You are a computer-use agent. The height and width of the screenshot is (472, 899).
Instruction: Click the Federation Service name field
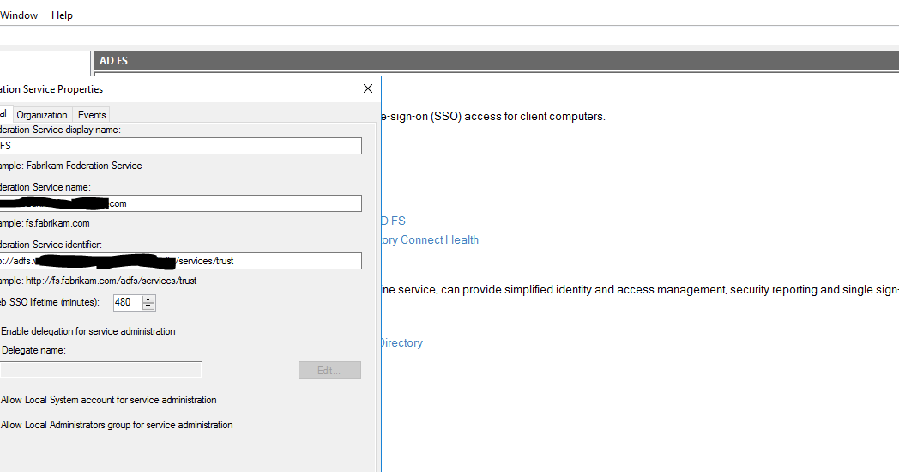click(181, 203)
